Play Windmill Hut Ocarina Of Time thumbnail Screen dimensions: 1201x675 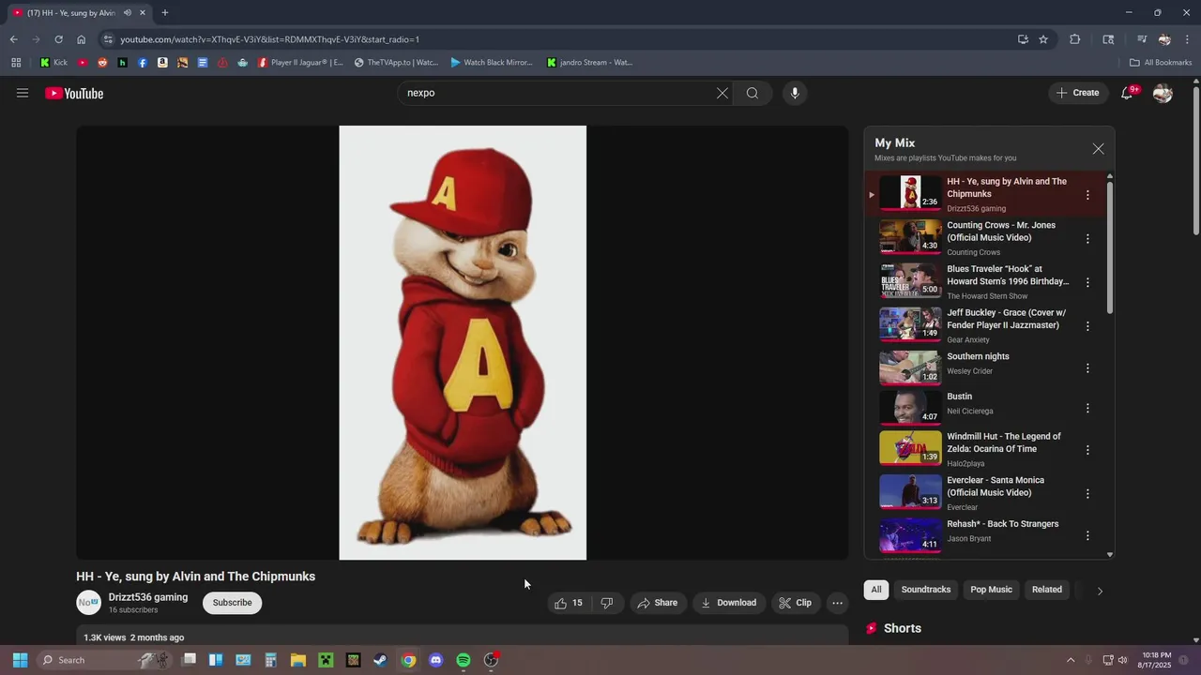910,448
